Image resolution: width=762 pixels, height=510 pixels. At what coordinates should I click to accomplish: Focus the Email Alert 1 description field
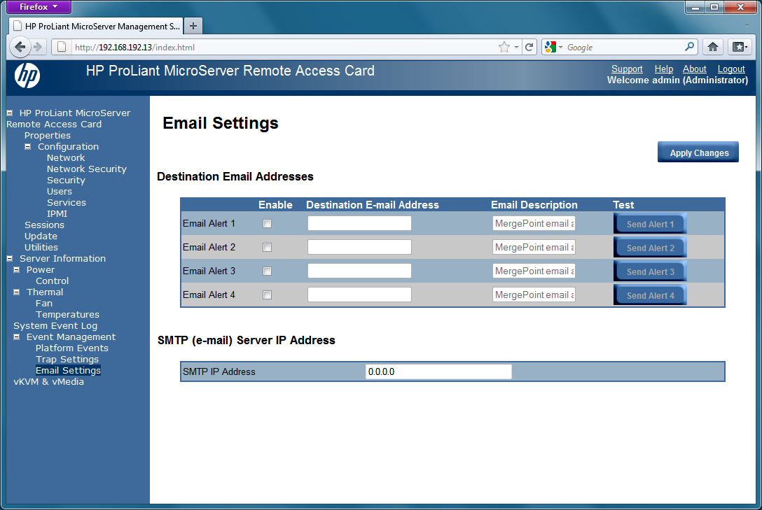pos(534,223)
